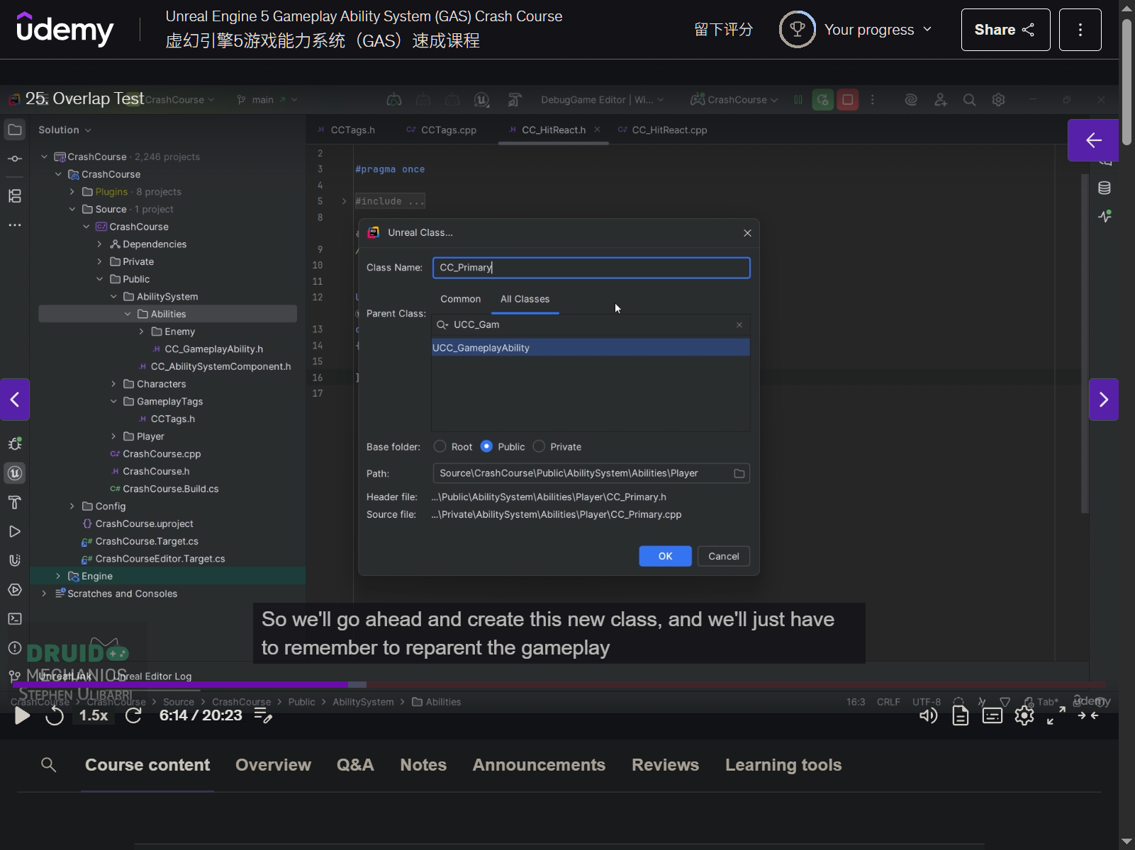This screenshot has width=1135, height=850.
Task: Open Rider Explorer folder icon in left sidebar
Action: click(15, 130)
